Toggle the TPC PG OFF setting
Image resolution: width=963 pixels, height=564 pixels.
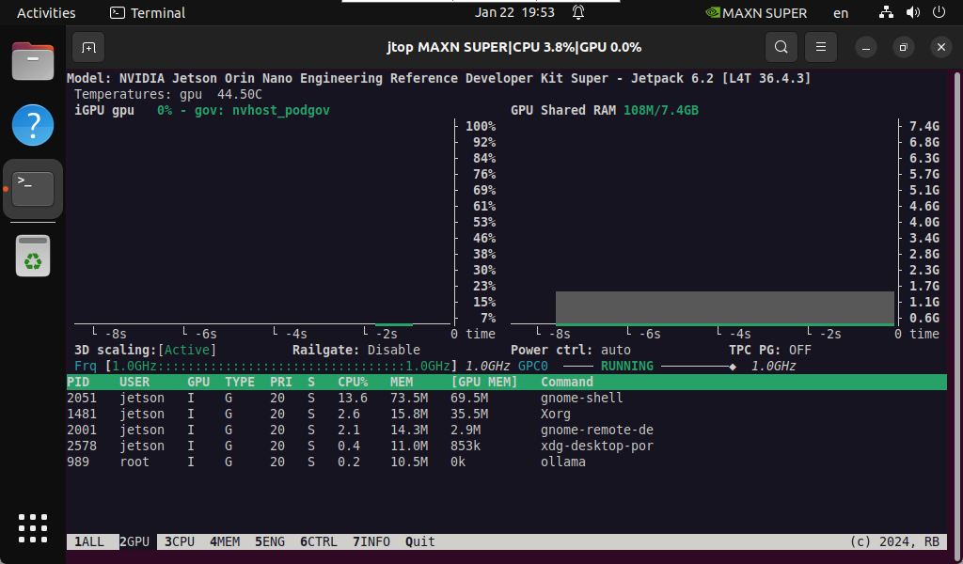point(799,350)
